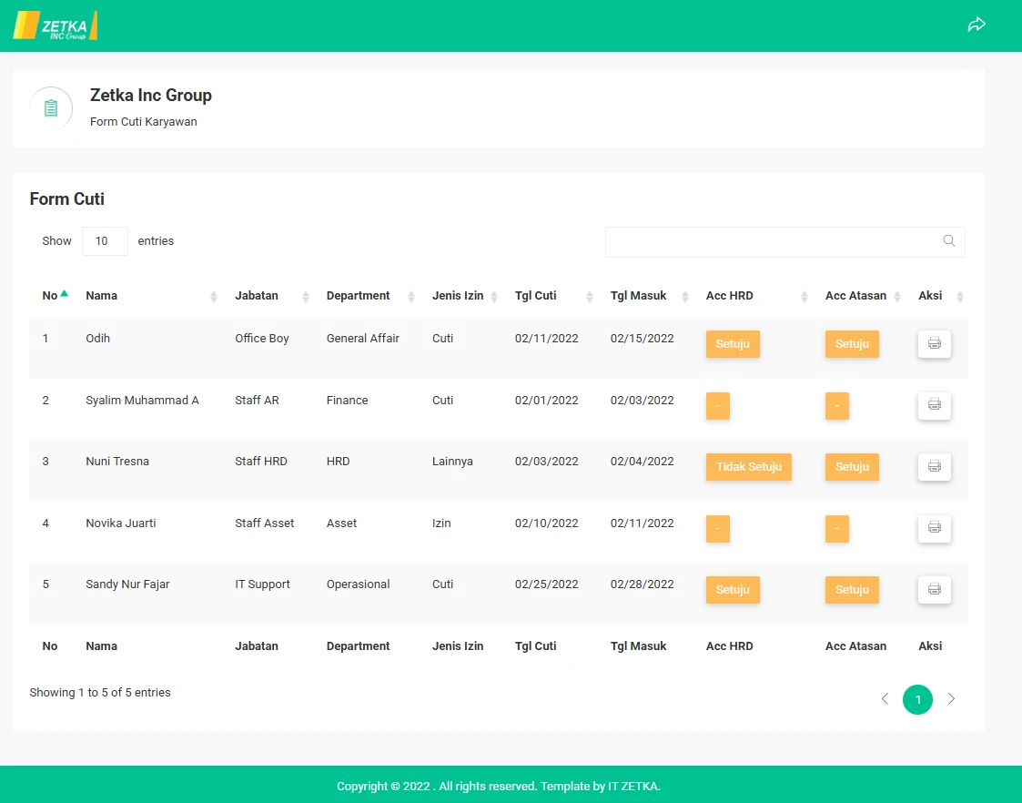Print Nuni Tresna's leave form

(x=934, y=467)
